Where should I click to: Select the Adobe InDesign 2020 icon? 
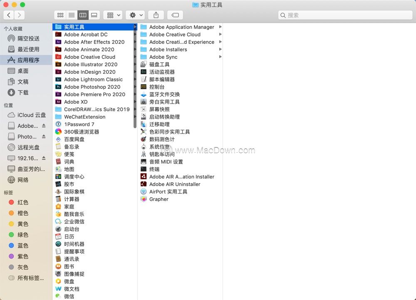(58, 72)
